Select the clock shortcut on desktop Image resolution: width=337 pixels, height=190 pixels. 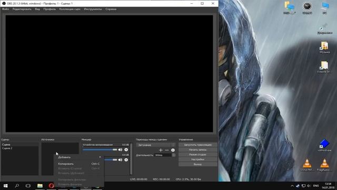[307, 8]
